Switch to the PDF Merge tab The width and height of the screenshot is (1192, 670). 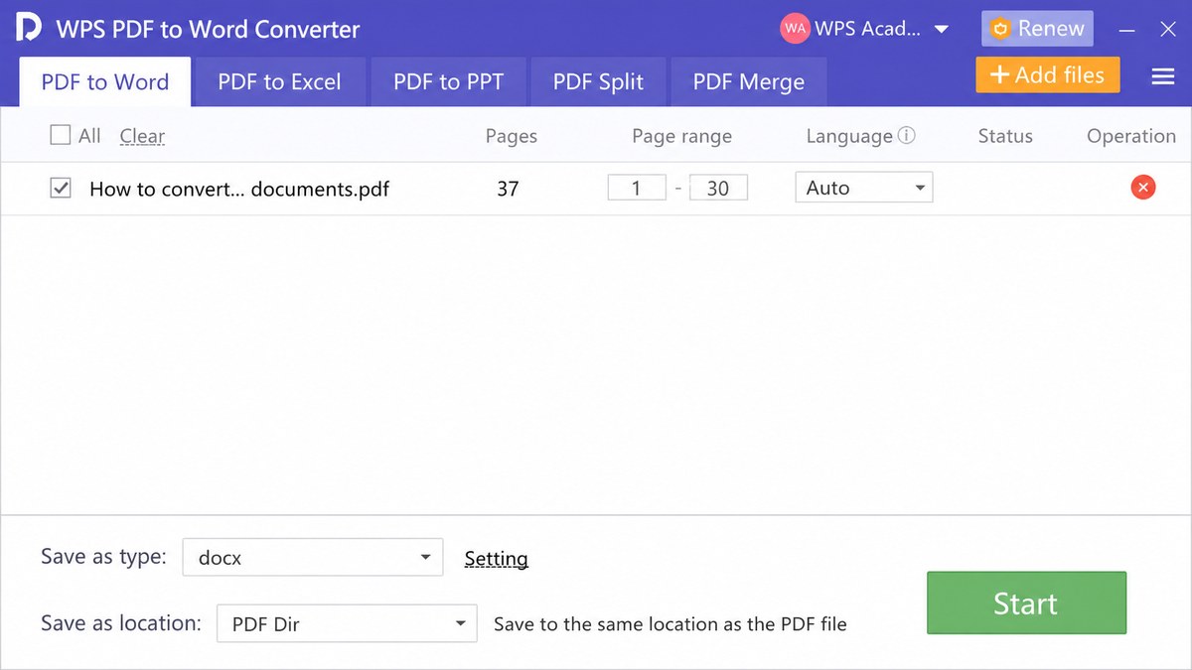pos(749,81)
